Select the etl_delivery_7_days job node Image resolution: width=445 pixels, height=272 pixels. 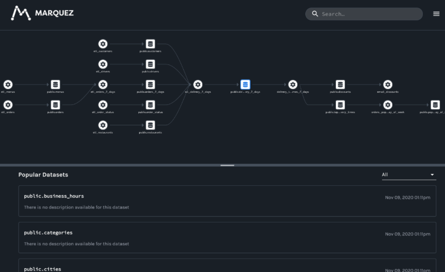point(198,84)
